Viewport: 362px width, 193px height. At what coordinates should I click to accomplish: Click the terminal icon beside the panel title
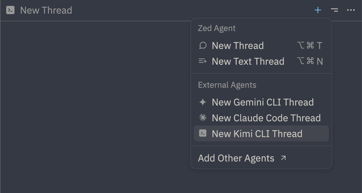10,10
